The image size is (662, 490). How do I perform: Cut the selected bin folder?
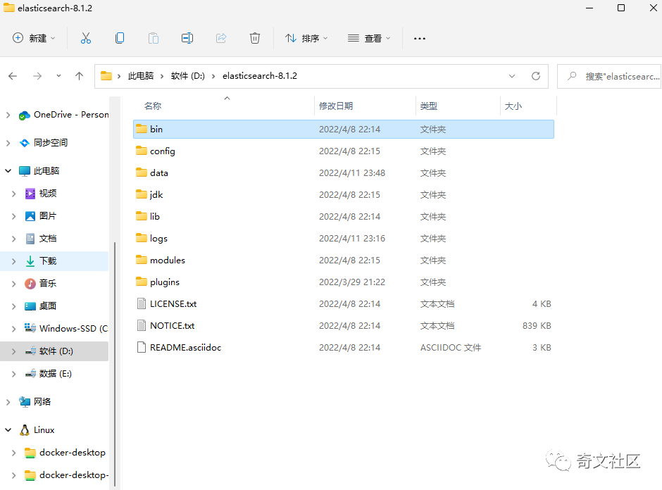pos(86,38)
